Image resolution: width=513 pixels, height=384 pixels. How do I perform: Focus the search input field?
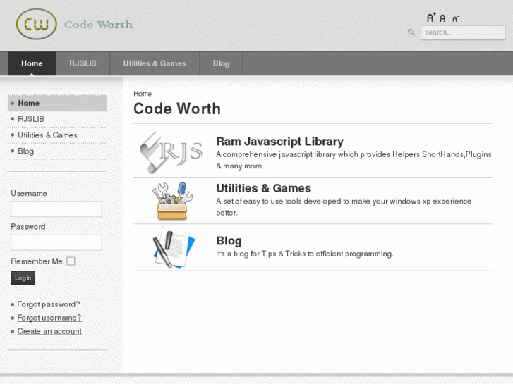click(x=463, y=32)
